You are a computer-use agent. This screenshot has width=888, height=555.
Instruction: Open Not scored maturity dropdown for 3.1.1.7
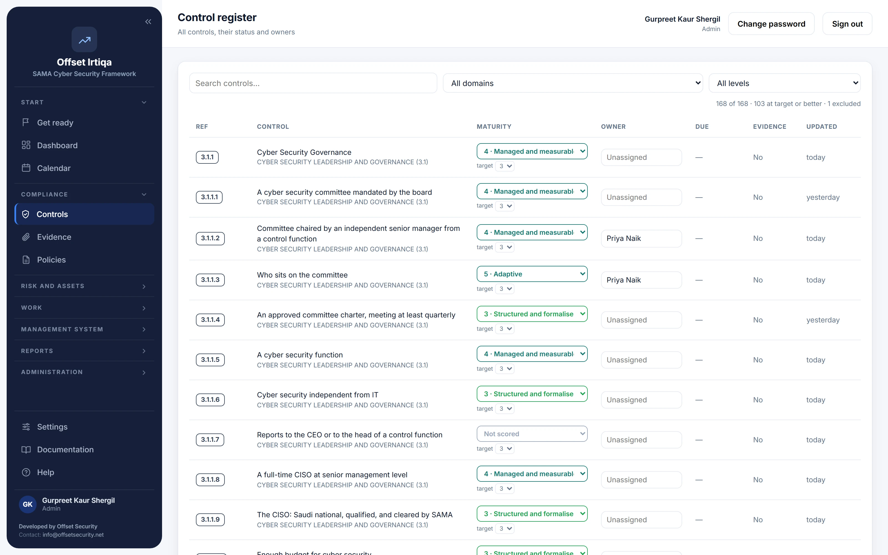tap(532, 434)
